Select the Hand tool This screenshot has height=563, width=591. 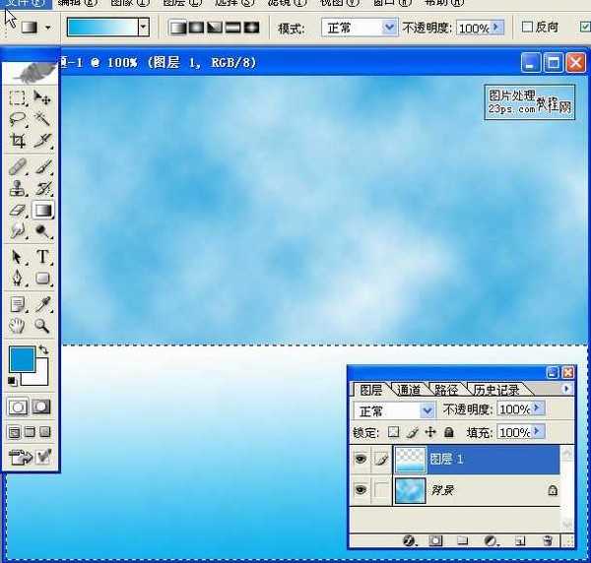tap(18, 326)
